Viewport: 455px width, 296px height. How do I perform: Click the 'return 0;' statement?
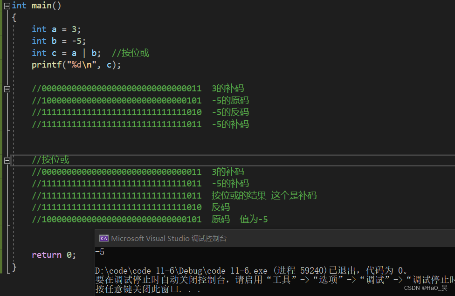coord(54,255)
